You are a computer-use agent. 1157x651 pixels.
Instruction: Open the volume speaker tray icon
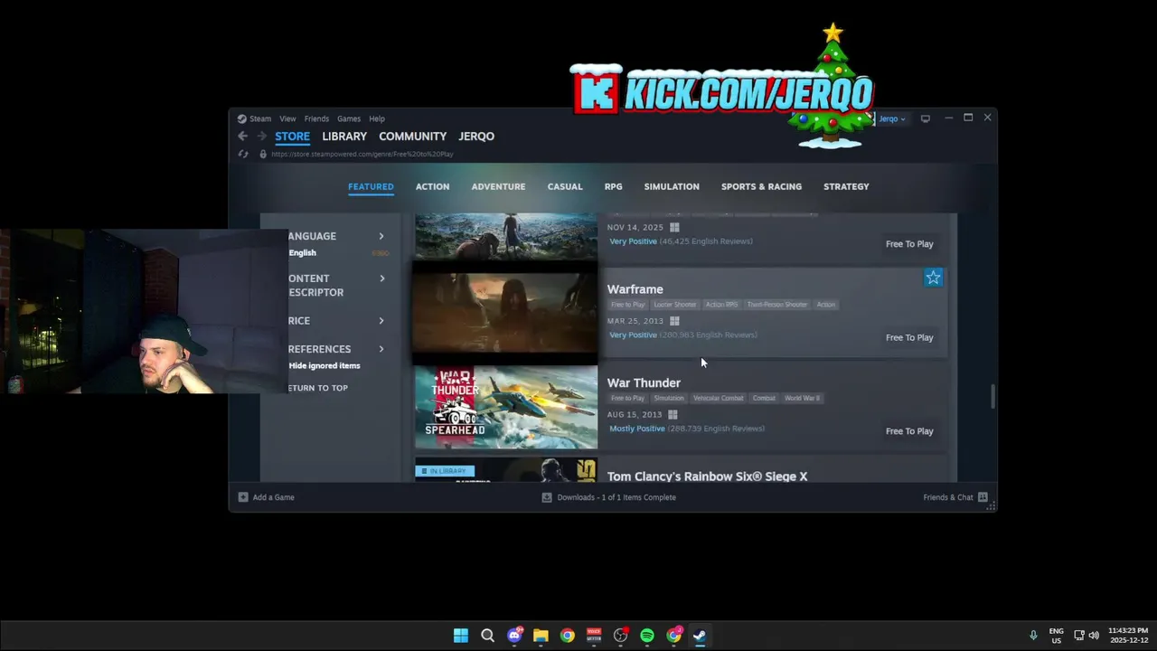[x=1094, y=636]
